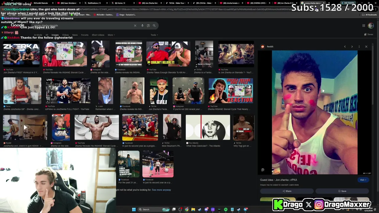The image size is (379, 213).
Task: Open the 'Drago - Exclusive S...' bookmark
Action: (126, 15)
